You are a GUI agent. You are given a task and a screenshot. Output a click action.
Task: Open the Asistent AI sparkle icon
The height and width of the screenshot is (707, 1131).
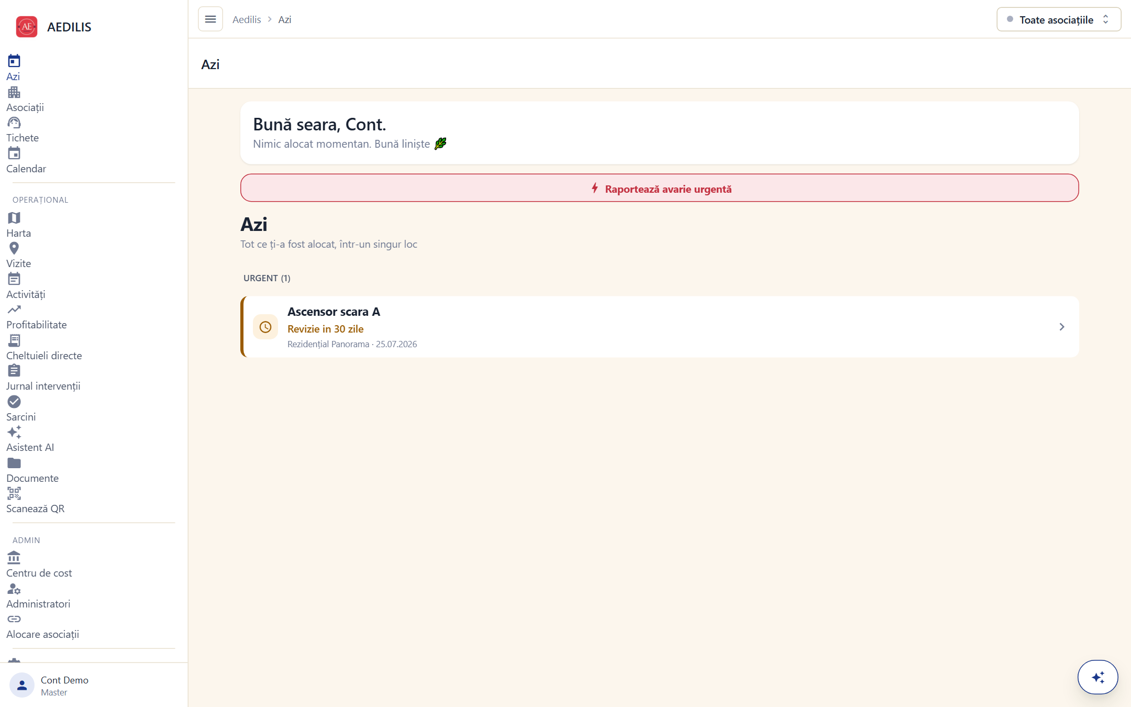point(14,432)
